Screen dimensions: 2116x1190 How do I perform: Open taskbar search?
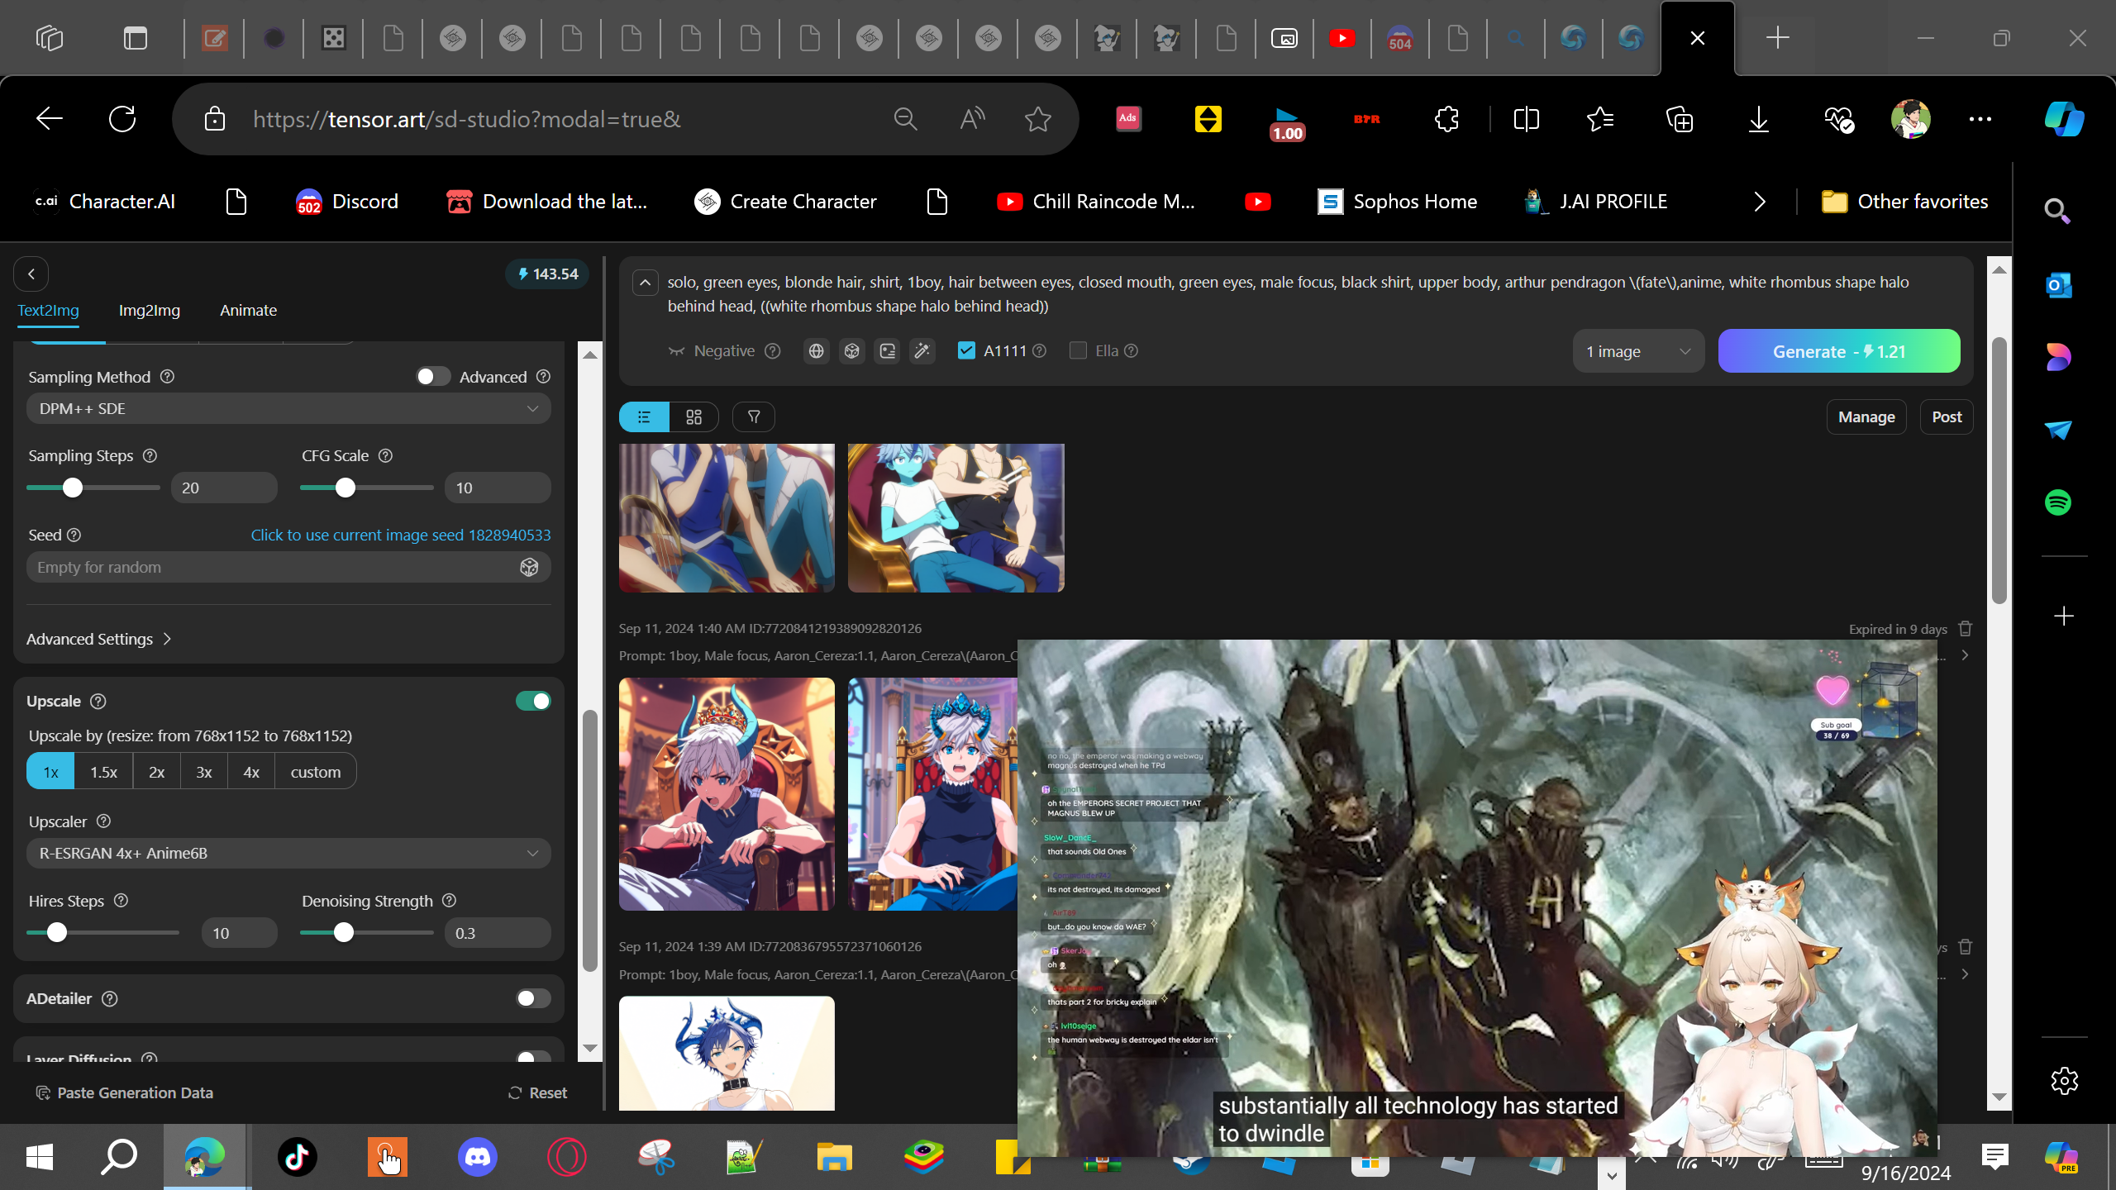pyautogui.click(x=119, y=1156)
